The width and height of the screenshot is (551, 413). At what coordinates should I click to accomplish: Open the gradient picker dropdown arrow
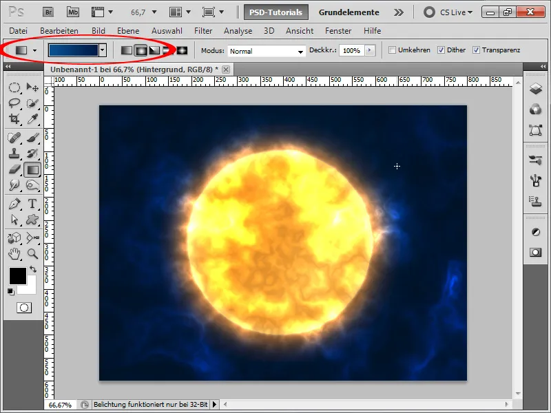point(102,50)
